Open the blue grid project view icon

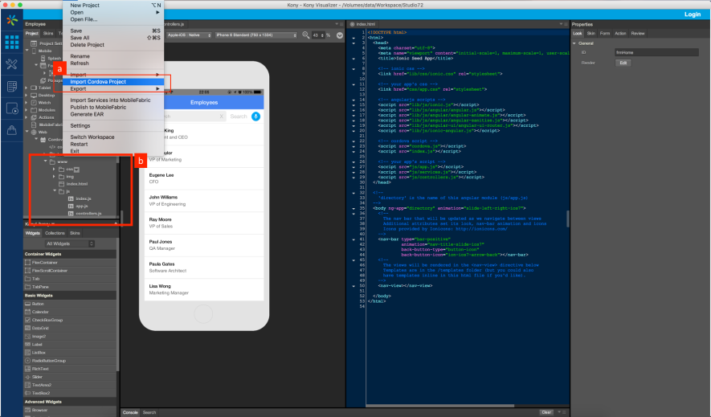[x=12, y=42]
